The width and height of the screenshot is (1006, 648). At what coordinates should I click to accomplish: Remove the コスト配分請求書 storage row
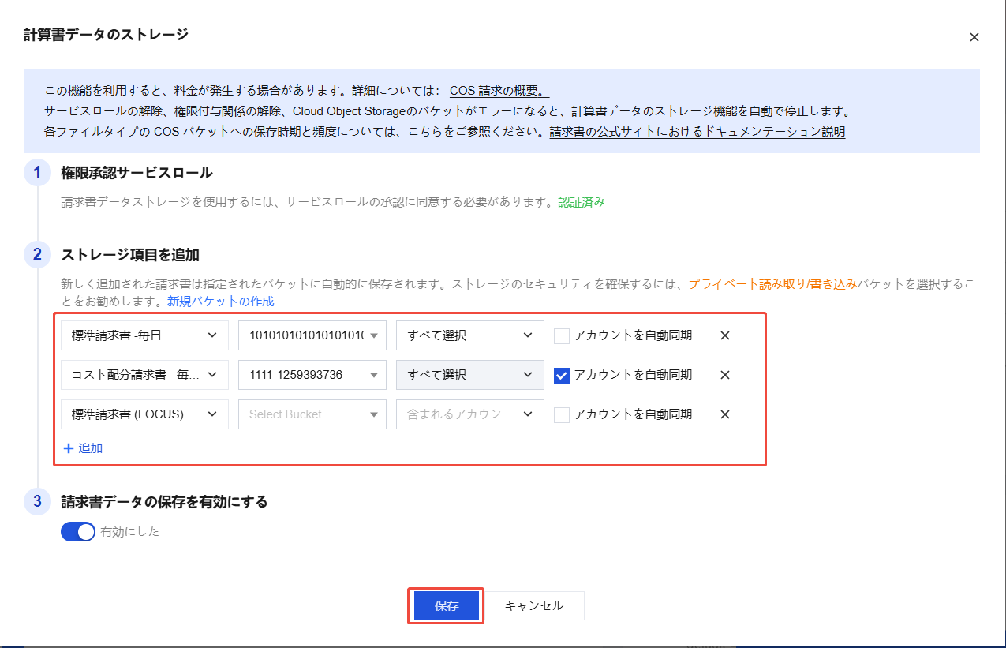(x=725, y=375)
